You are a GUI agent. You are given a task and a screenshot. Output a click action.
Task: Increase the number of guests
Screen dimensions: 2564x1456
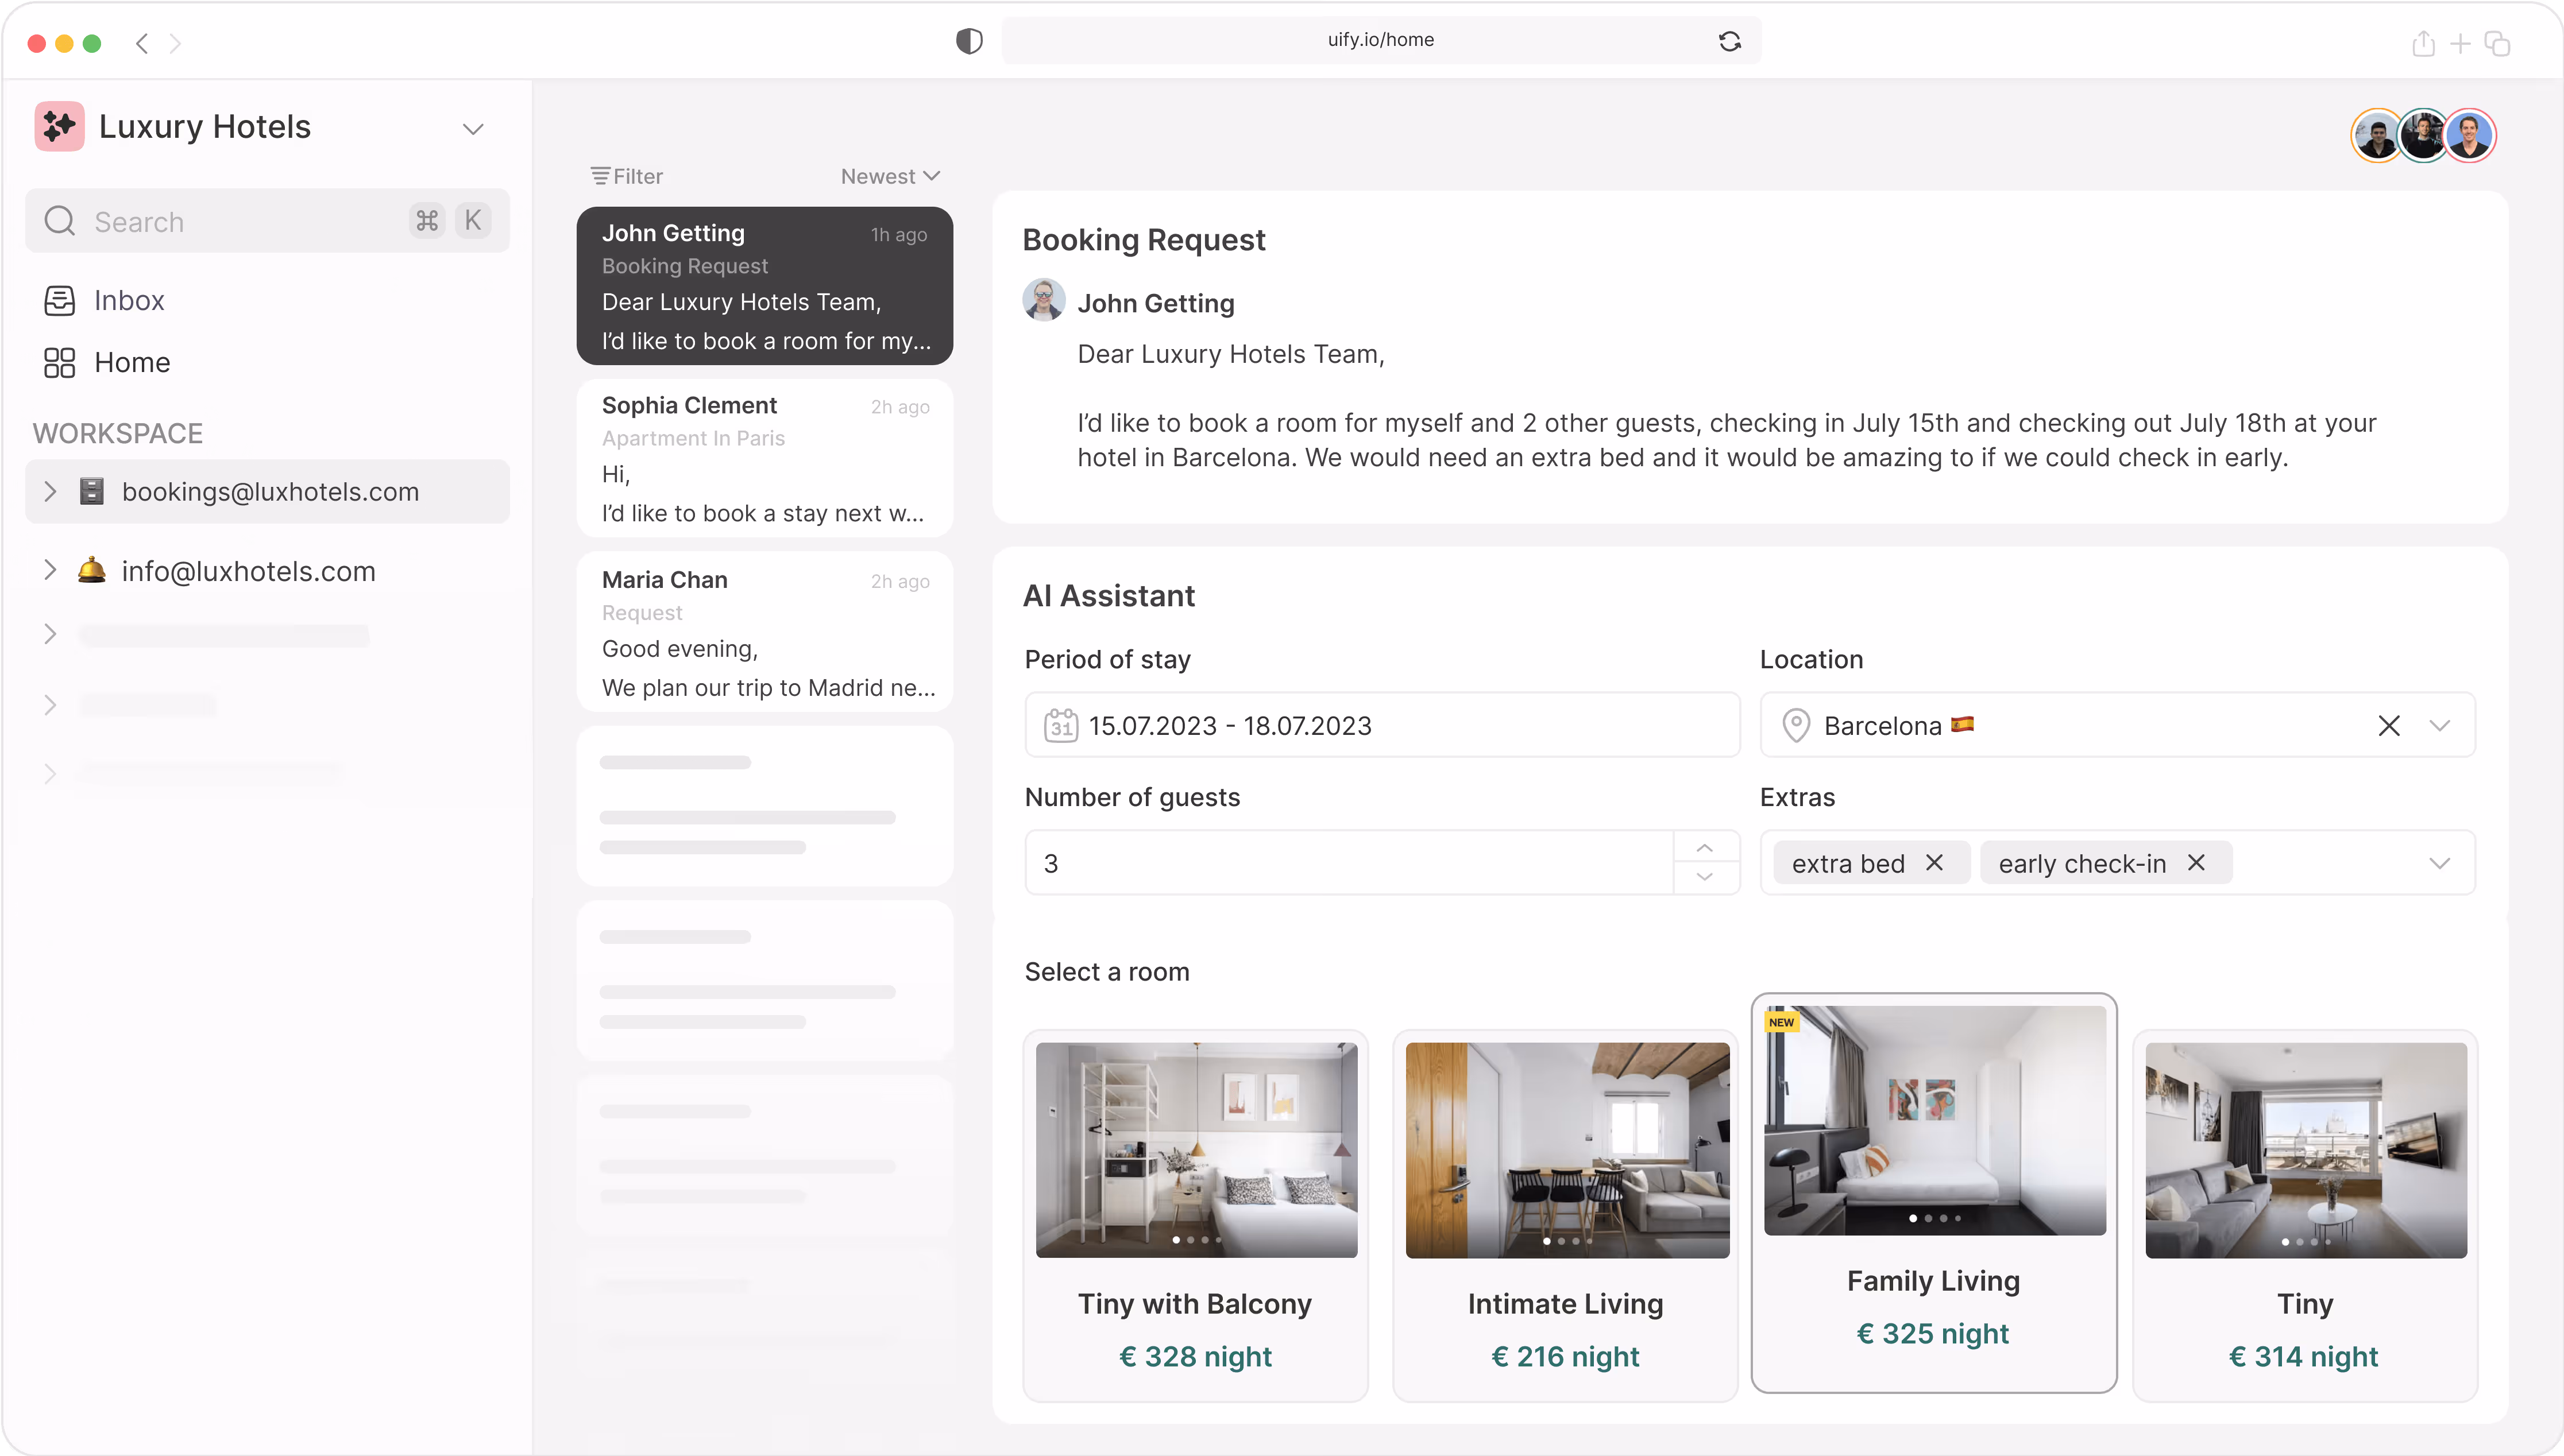[x=1705, y=847]
